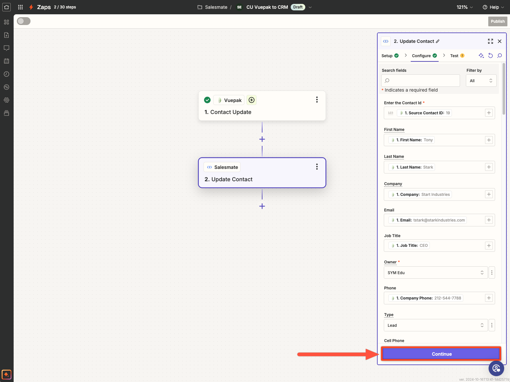Toggle the Zap on/off switch
Screen dimensions: 510x382
(x=24, y=21)
